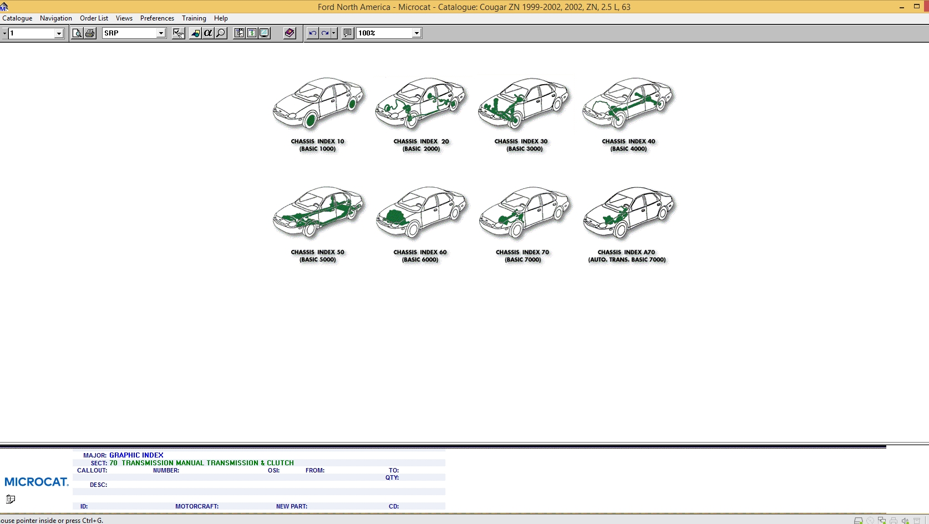This screenshot has height=524, width=929.
Task: Click the speaker audio status icon
Action: click(905, 521)
